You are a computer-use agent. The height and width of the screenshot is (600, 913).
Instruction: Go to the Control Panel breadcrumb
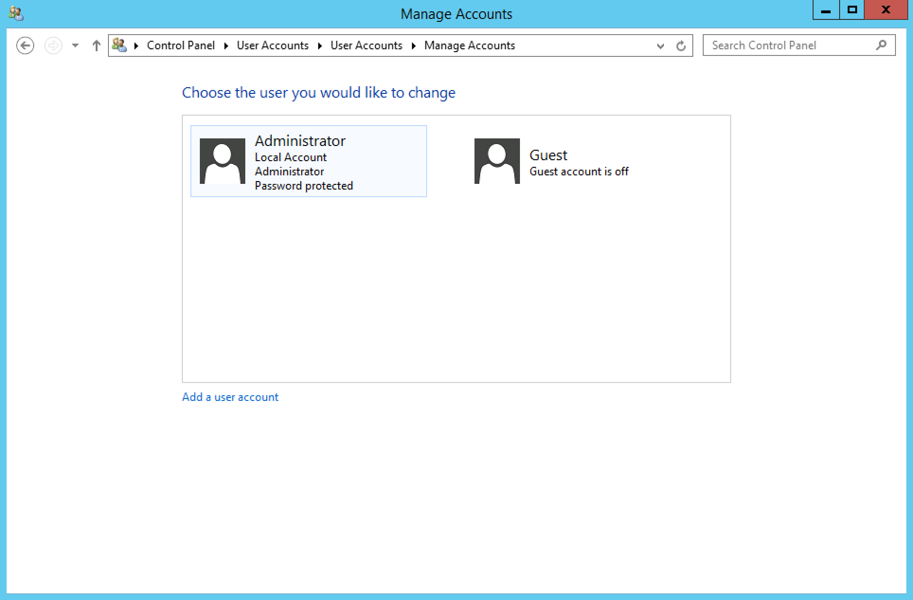pyautogui.click(x=180, y=45)
